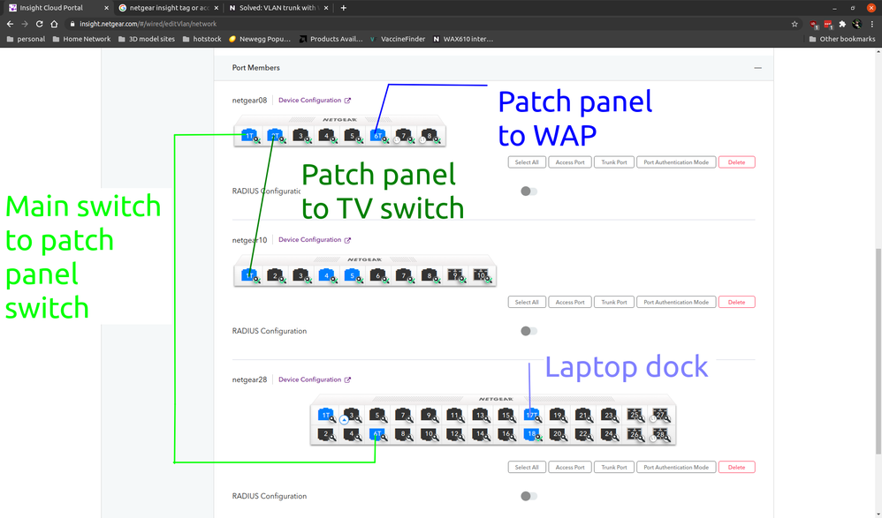Viewport: 882px width, 518px height.
Task: Reload the page in browser
Action: point(41,24)
